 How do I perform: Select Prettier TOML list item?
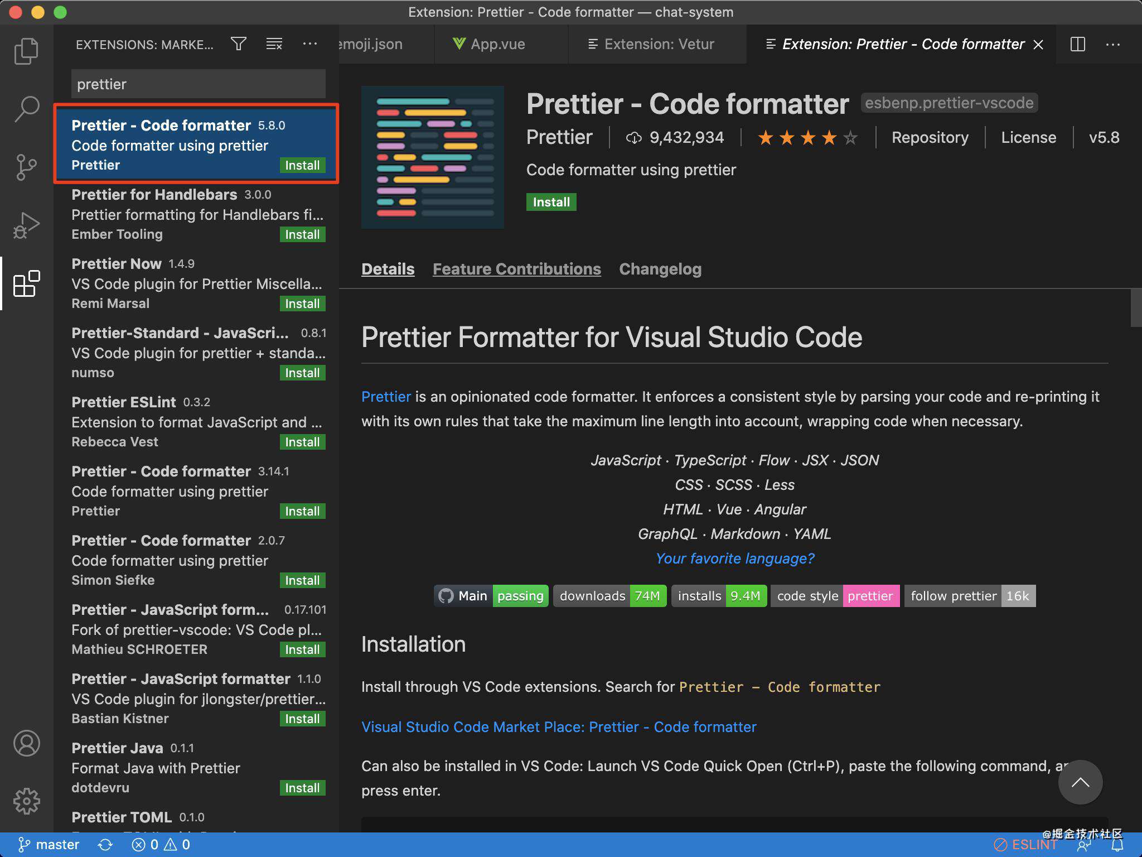[196, 818]
